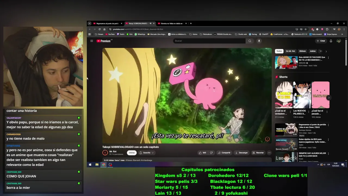The width and height of the screenshot is (348, 196).
Task: Click the Mr. Rot channel avatar
Action: [105, 153]
